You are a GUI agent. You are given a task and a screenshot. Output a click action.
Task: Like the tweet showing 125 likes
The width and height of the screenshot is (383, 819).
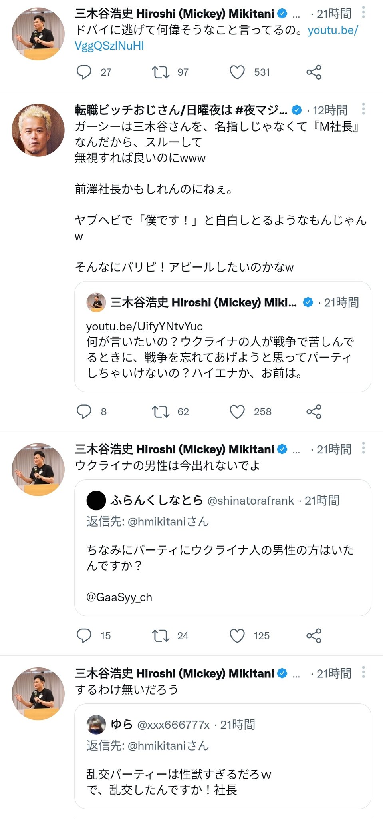pos(238,635)
